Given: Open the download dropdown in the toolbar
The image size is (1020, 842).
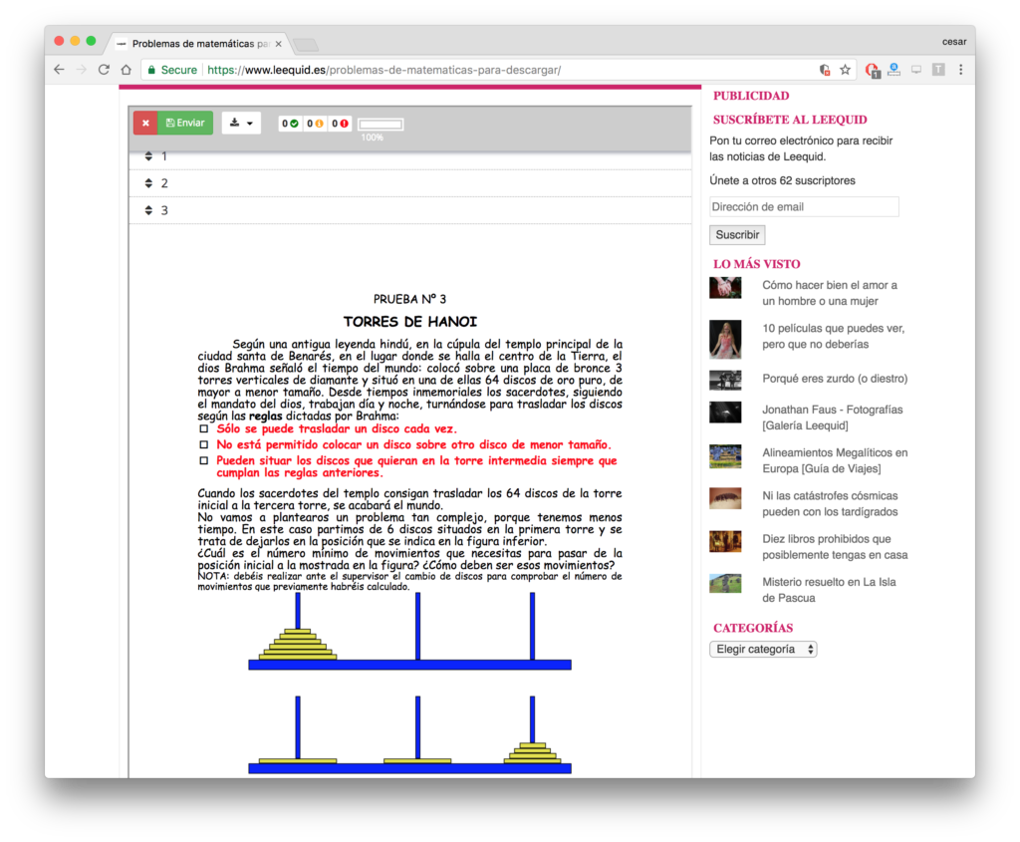Looking at the screenshot, I should point(241,124).
